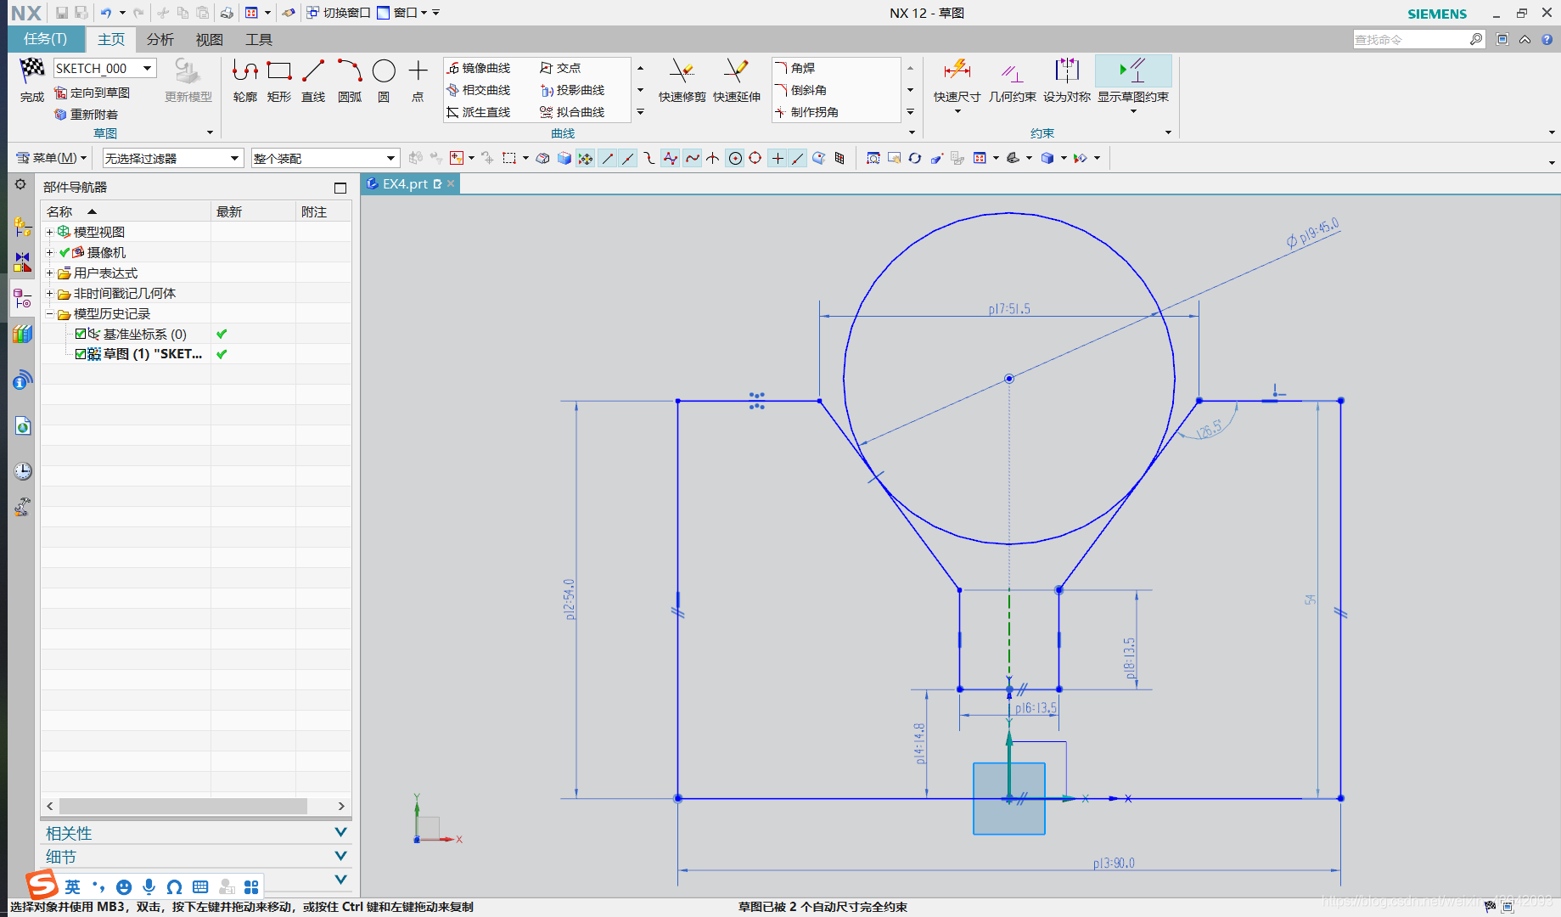This screenshot has width=1561, height=917.
Task: Toggle checkbox for 基准坐标系 (0)
Action: 81,334
